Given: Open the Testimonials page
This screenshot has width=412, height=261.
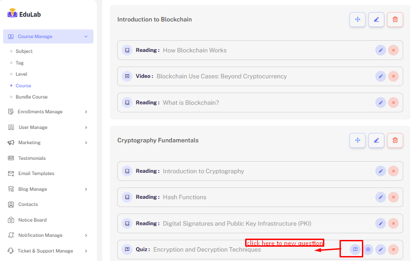Looking at the screenshot, I should [32, 158].
